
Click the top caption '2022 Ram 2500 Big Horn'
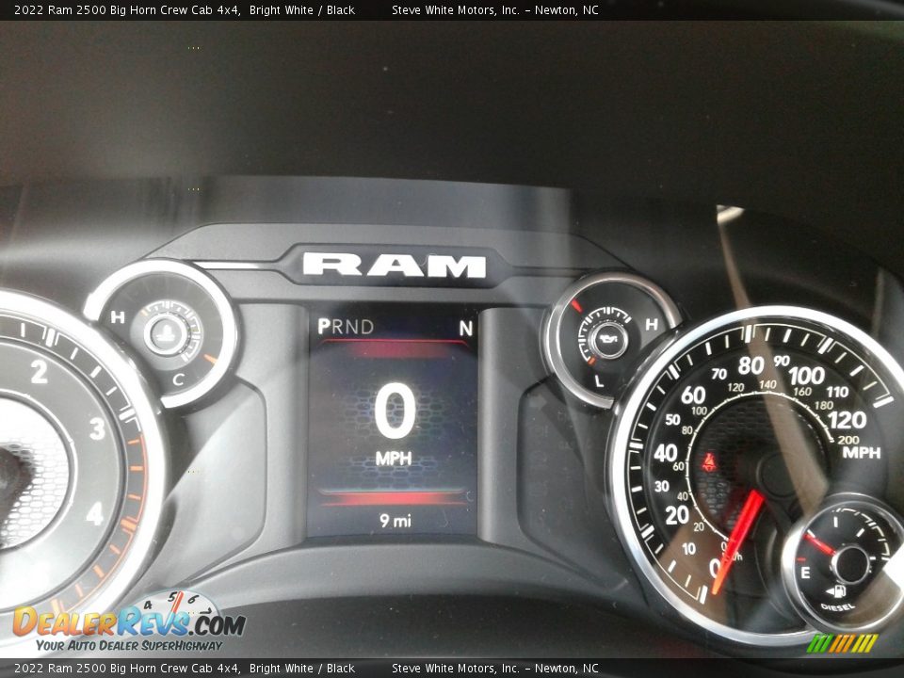pos(84,9)
